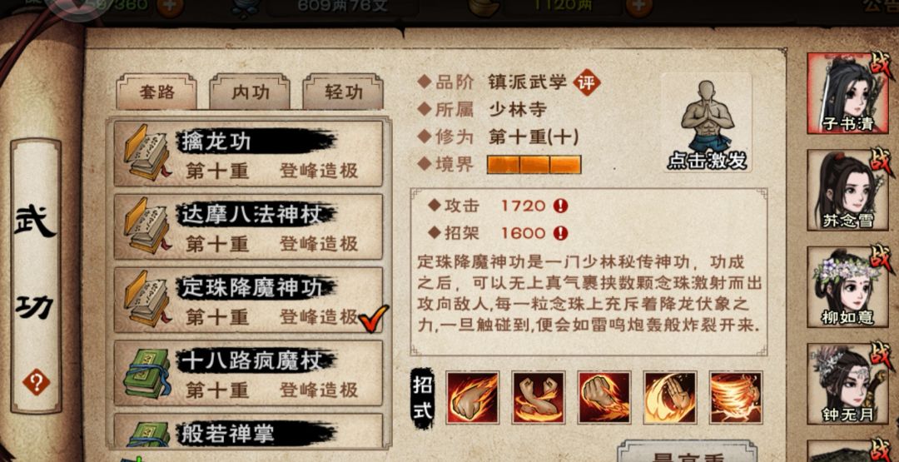899x462 pixels.
Task: Select the praying palm move icon
Action: (x=670, y=397)
